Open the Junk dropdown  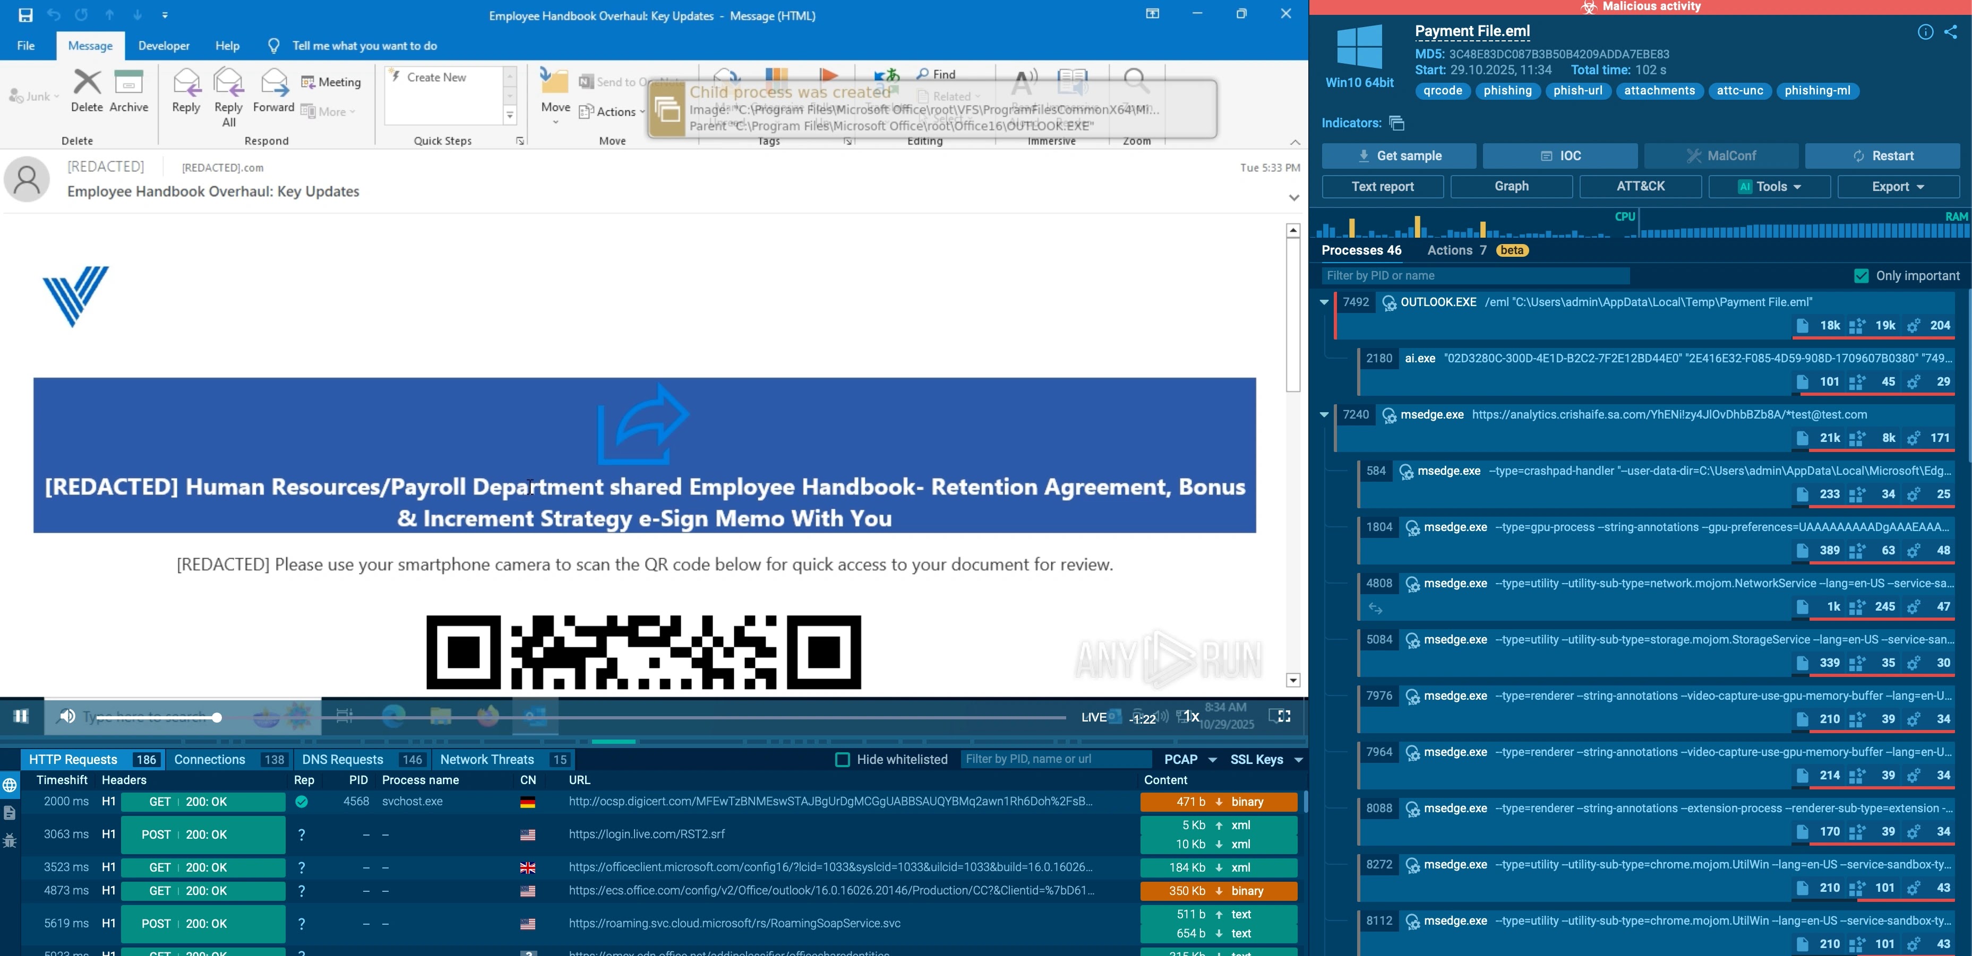(x=33, y=97)
